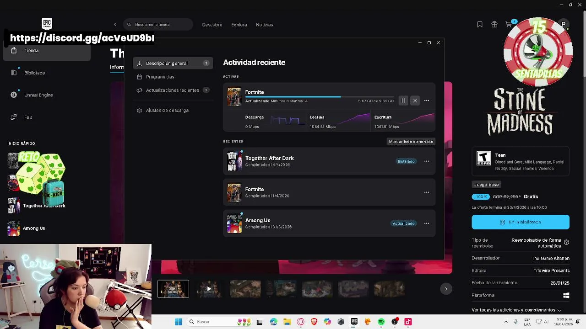Image resolution: width=586 pixels, height=329 pixels.
Task: Click the Fortnite title completed 1/4/2026
Action: (x=255, y=189)
